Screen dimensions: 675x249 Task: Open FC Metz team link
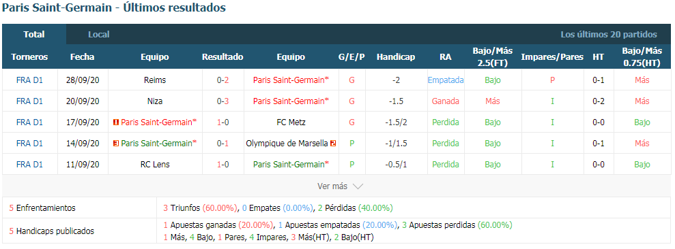pos(291,122)
